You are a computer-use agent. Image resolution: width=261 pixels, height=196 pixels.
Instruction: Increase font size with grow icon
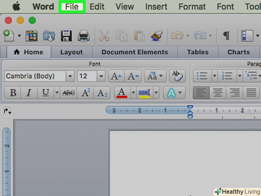pyautogui.click(x=117, y=76)
